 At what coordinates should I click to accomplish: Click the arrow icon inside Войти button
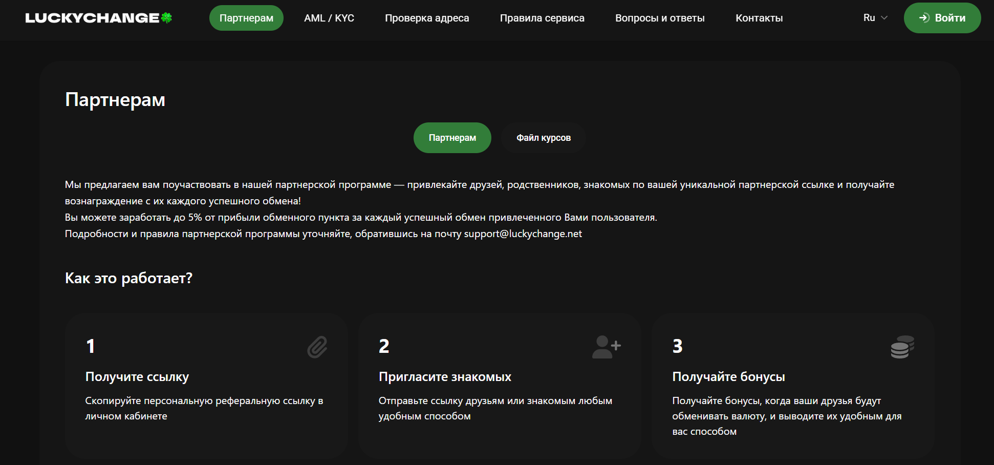[x=924, y=18]
